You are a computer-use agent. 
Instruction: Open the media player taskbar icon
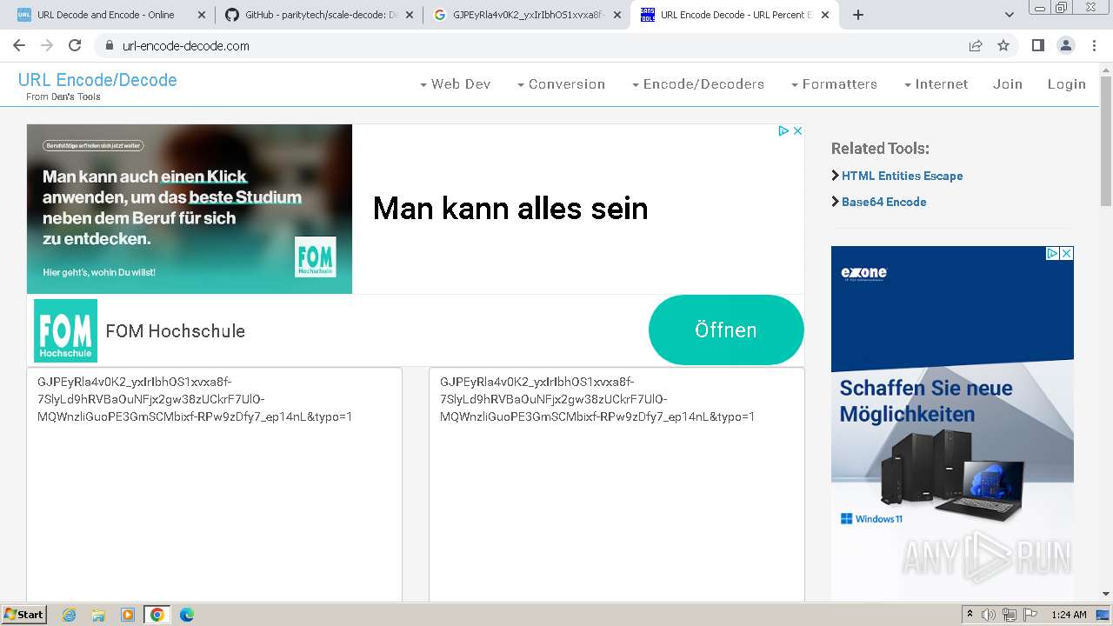click(128, 615)
